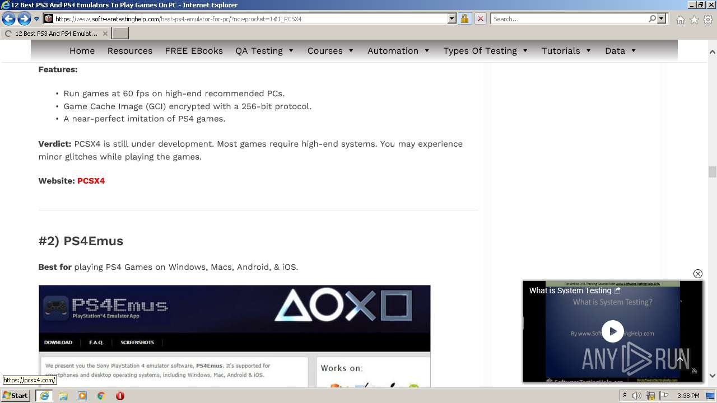Click the scroll-to-top chevron on the video
Screen dimensions: 717x403
pos(679,359)
